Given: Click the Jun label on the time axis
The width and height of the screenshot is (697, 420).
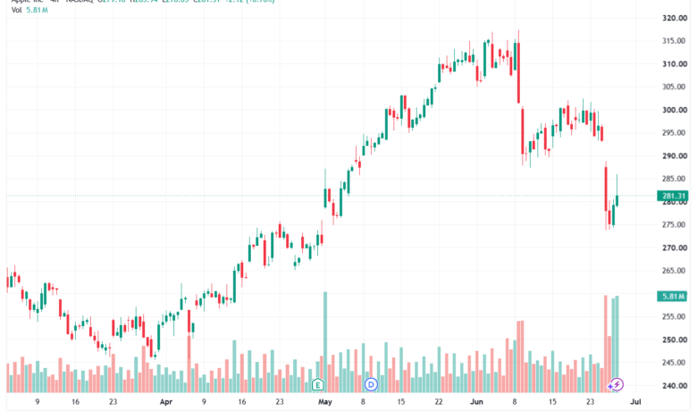Looking at the screenshot, I should (476, 402).
